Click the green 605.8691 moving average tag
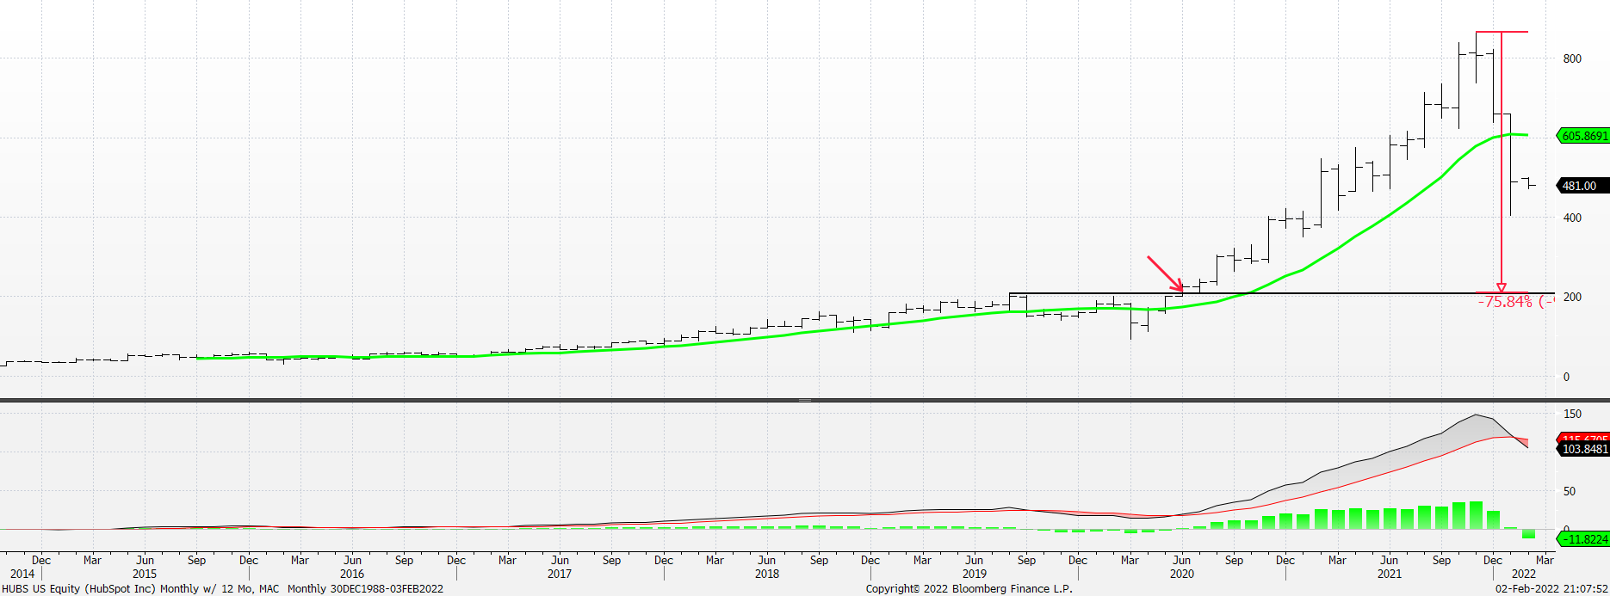This screenshot has height=596, width=1610. pos(1582,136)
